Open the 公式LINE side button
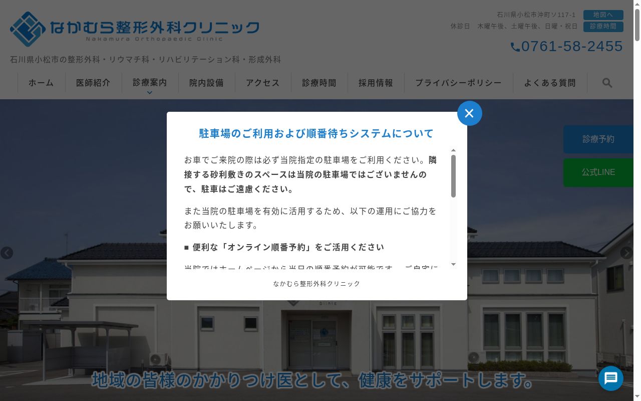 (x=598, y=172)
